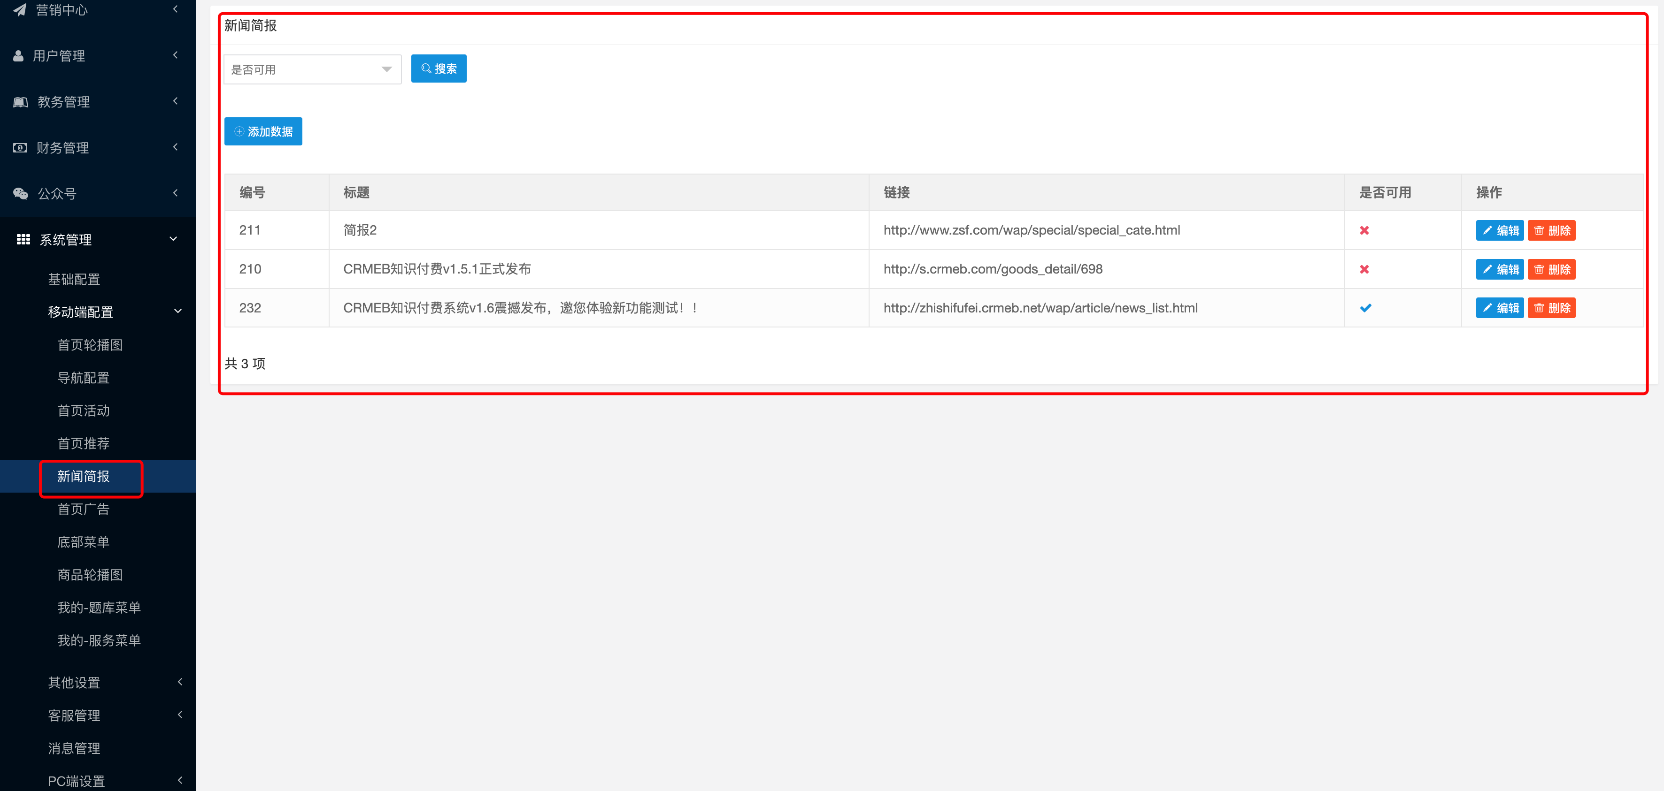This screenshot has width=1664, height=791.
Task: Open the 首页广告 menu item
Action: click(x=83, y=510)
